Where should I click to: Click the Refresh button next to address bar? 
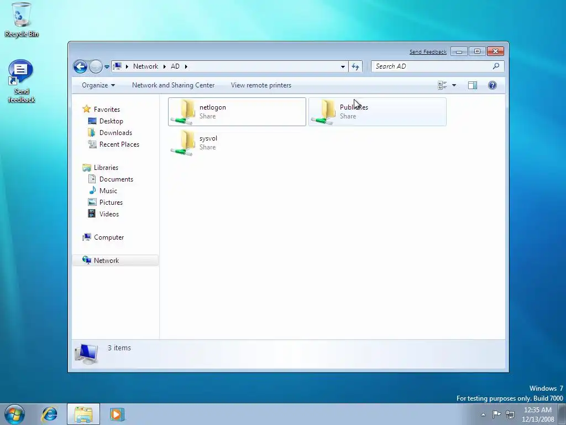pos(355,66)
